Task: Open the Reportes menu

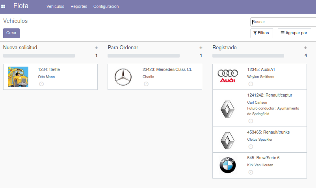Action: 79,7
